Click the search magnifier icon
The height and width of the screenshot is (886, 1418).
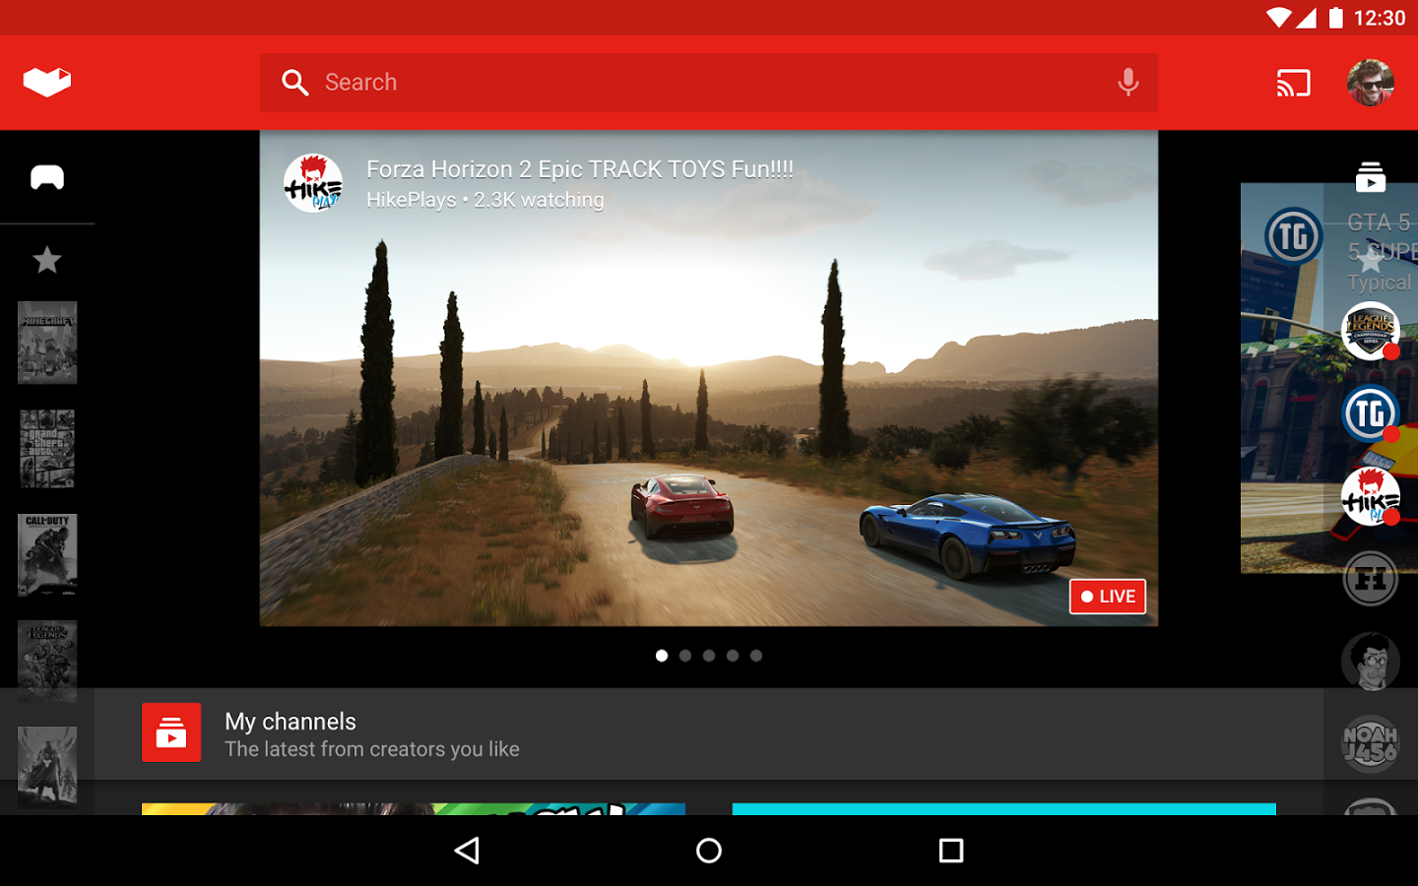coord(295,83)
